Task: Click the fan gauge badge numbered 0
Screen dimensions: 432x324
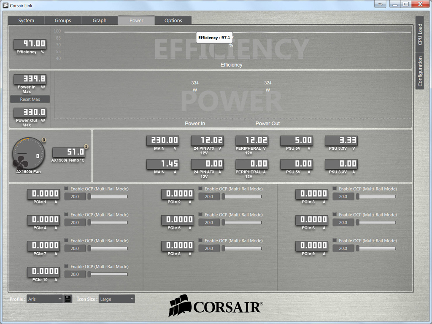Action: [x=43, y=140]
